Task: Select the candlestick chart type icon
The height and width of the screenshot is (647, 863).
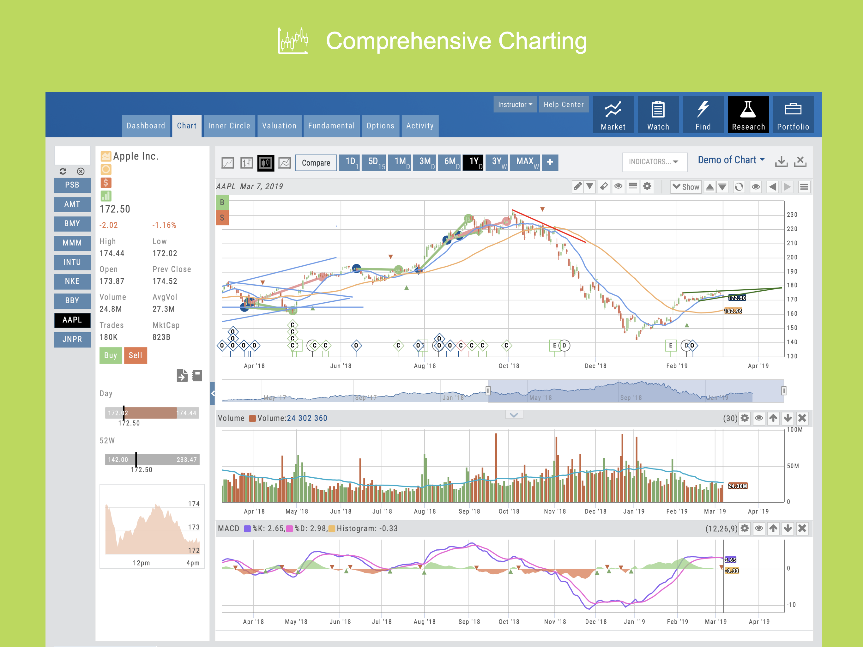Action: coord(266,163)
